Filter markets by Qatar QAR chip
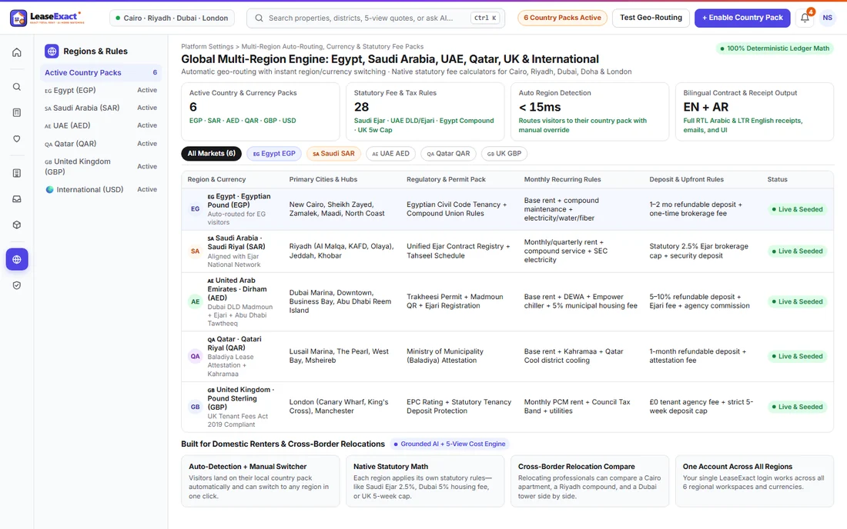 point(448,154)
